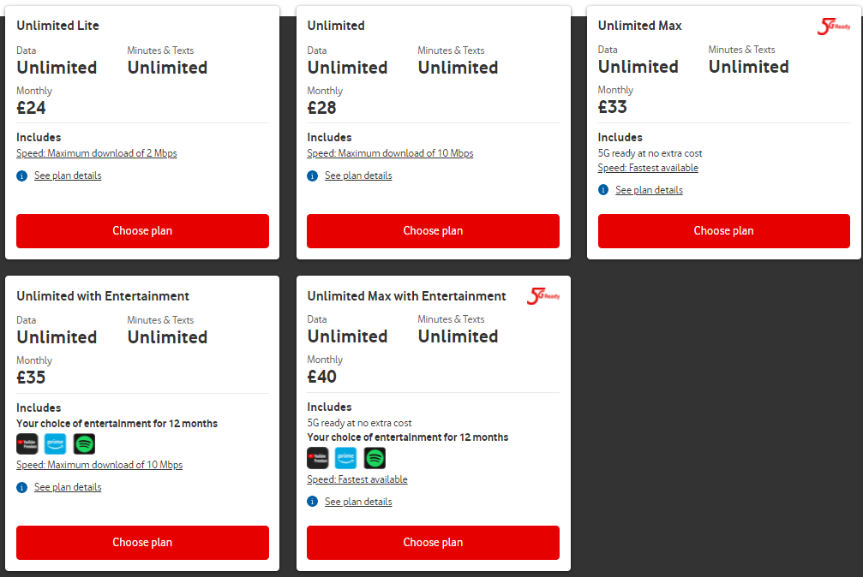Viewport: 863px width, 577px height.
Task: Open the 2 Mbps speed link on Unlimited Lite
Action: click(97, 154)
